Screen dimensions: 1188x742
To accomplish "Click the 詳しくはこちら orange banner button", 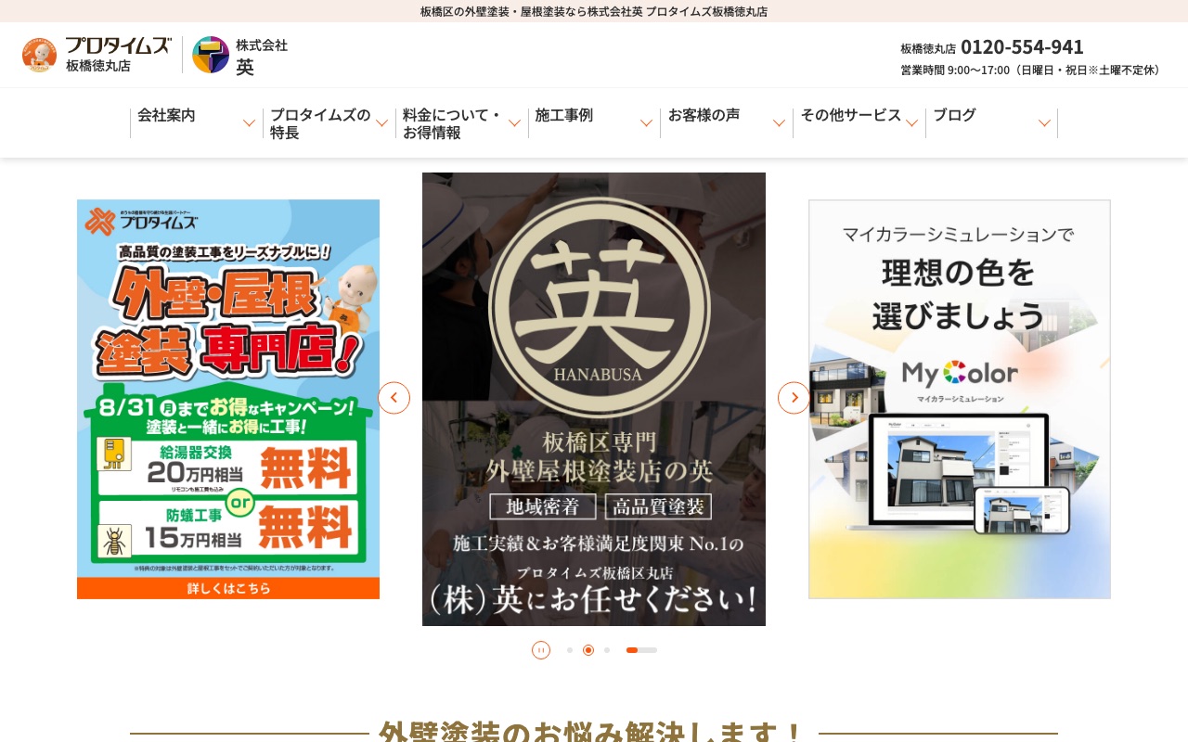I will [228, 588].
